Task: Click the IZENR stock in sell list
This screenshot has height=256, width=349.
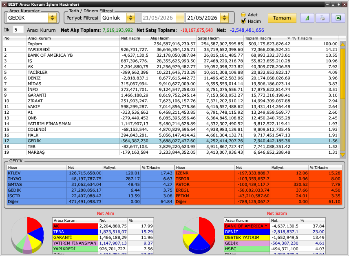Action: coord(258,173)
